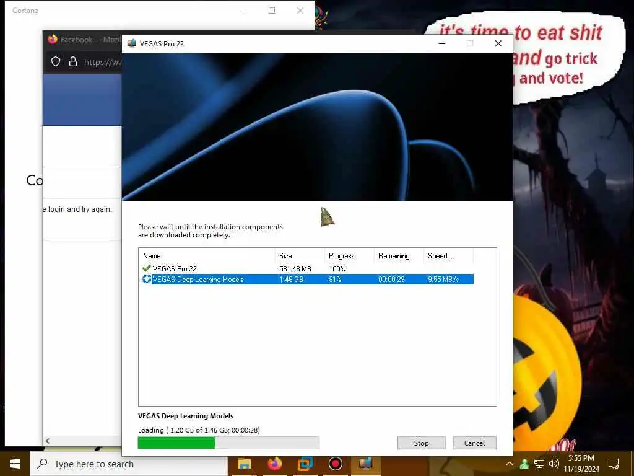This screenshot has width=634, height=476.
Task: Click the Remaining column header
Action: click(399, 256)
